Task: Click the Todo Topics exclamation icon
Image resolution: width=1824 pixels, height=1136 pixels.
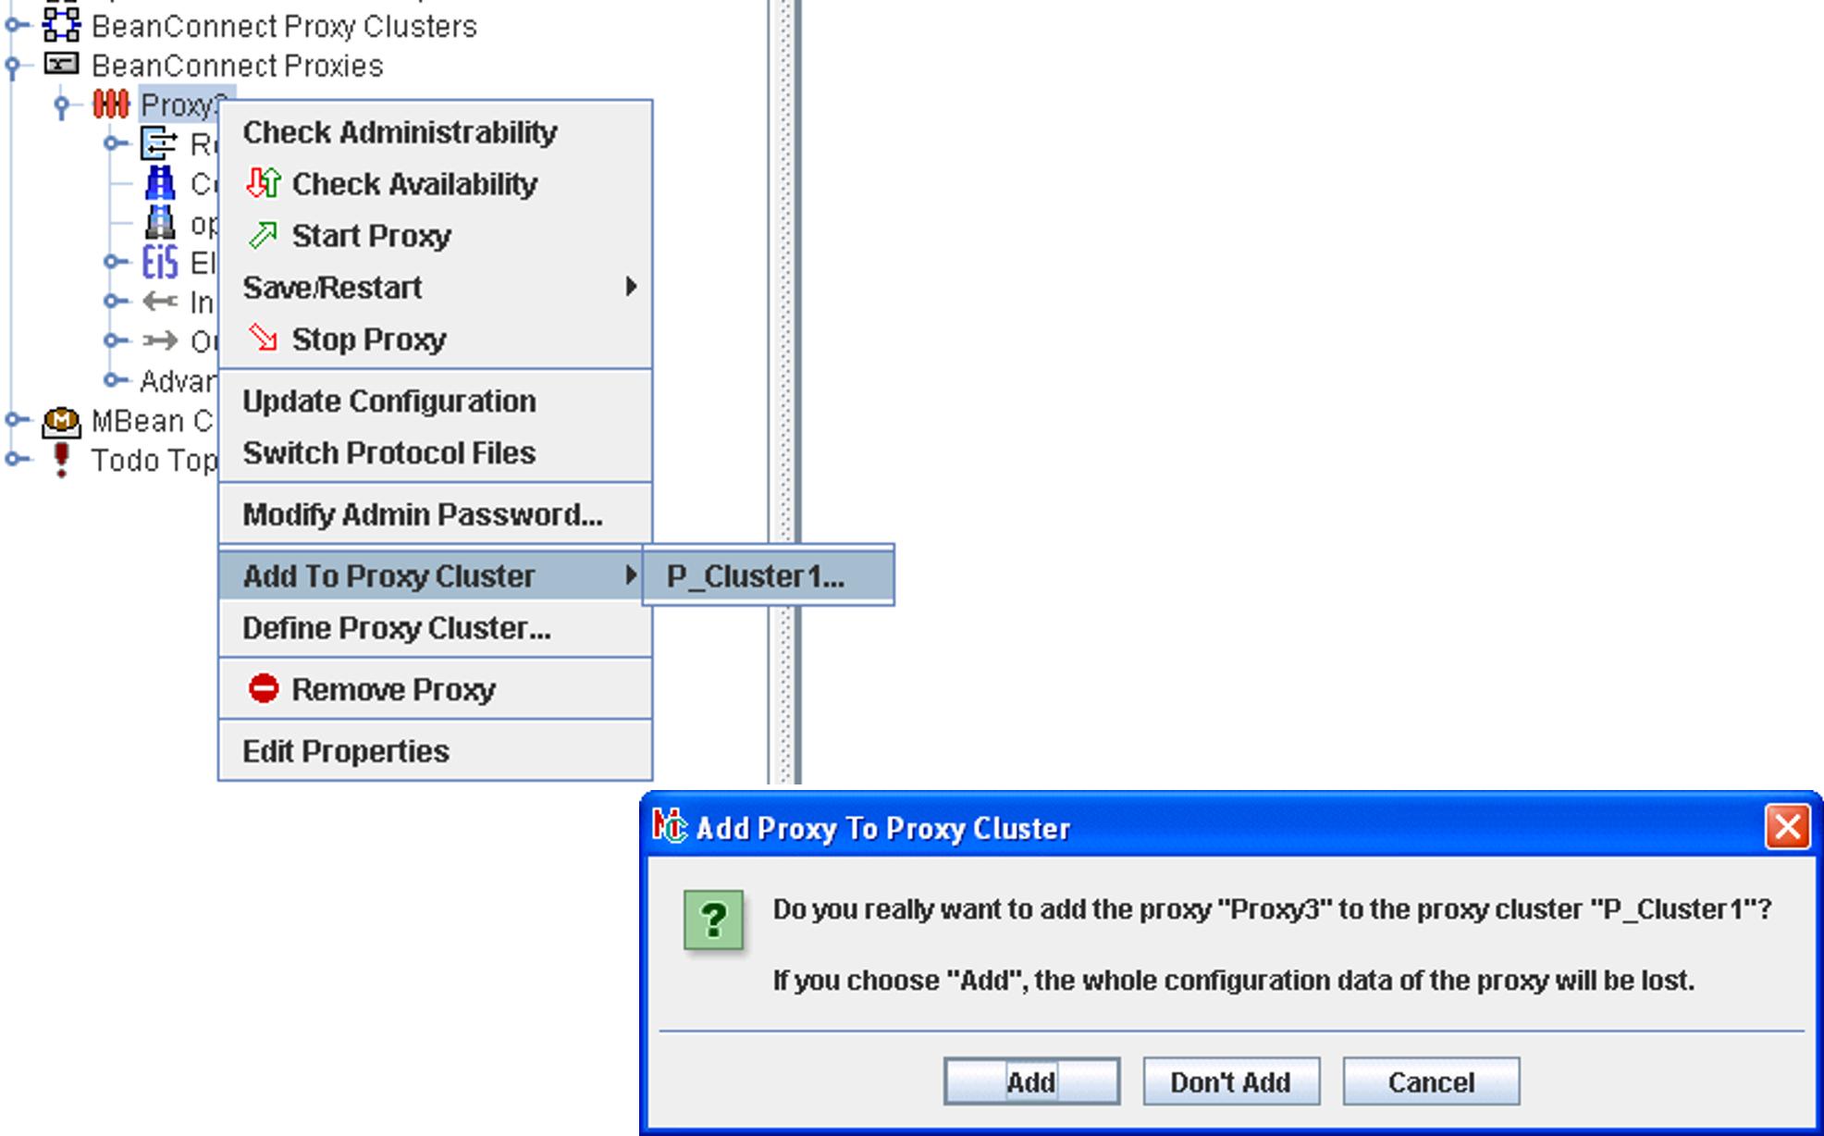Action: coord(62,460)
